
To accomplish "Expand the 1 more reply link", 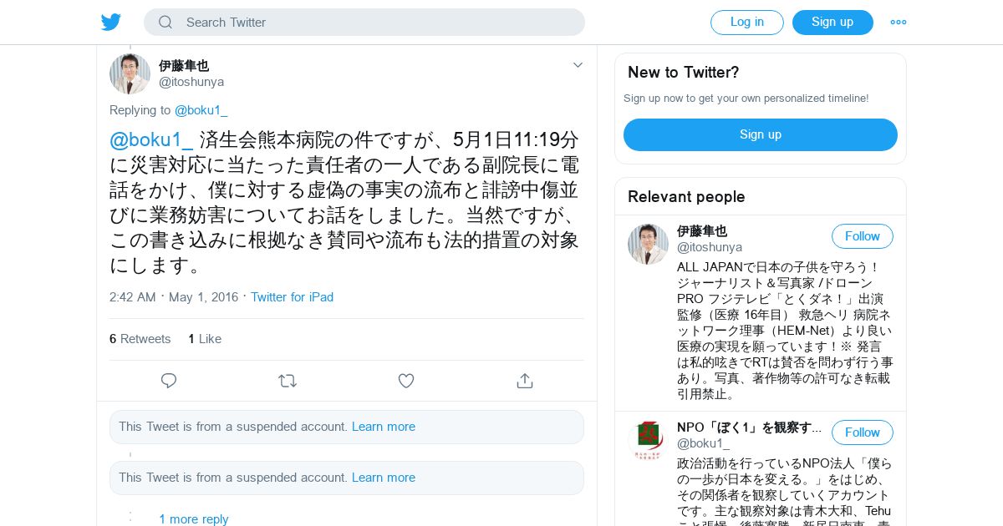I will [194, 518].
